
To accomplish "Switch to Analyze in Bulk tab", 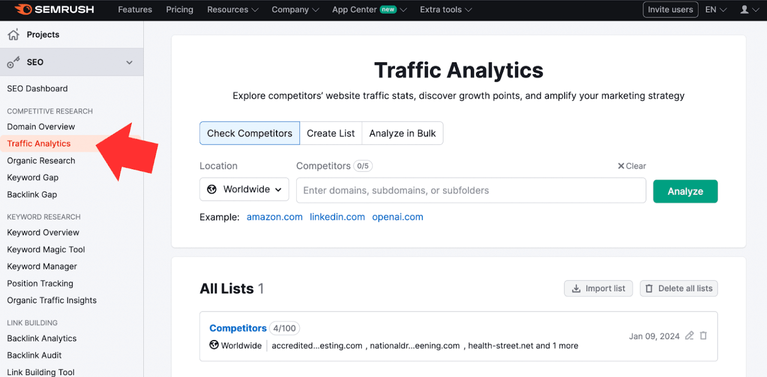I will coord(402,133).
